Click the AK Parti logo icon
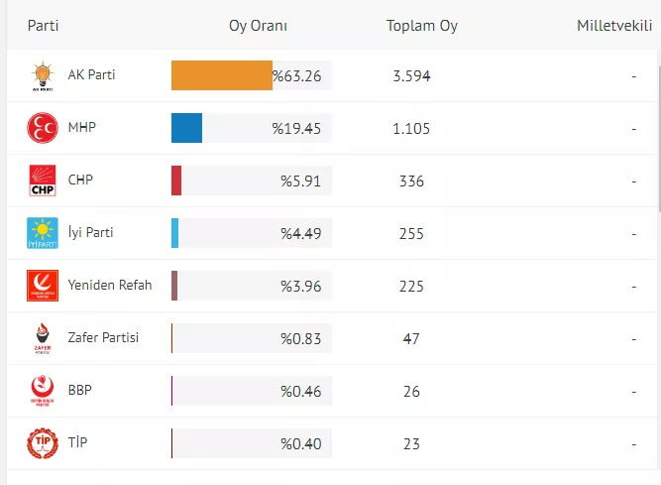The image size is (661, 485). [x=42, y=76]
